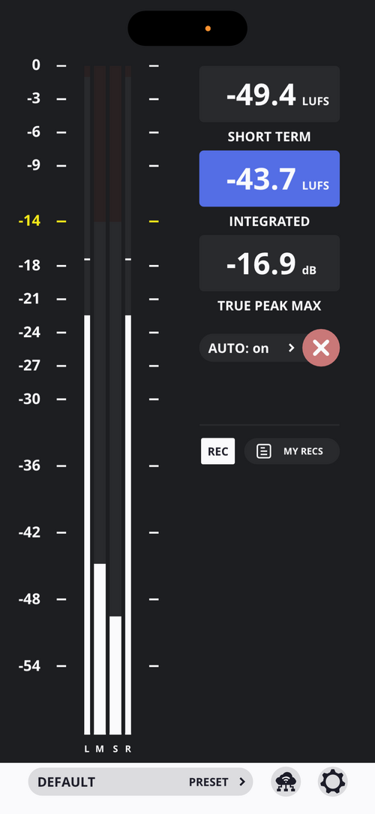Click the Short Term -49.4 LUFS box
The width and height of the screenshot is (375, 814).
[x=270, y=94]
